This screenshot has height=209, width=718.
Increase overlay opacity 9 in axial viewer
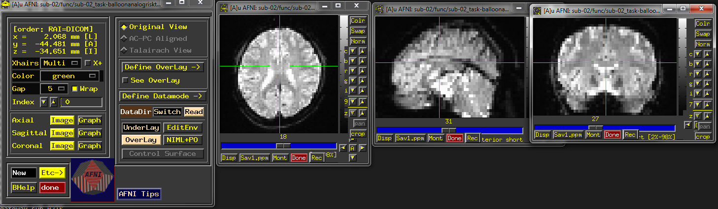(x=363, y=102)
